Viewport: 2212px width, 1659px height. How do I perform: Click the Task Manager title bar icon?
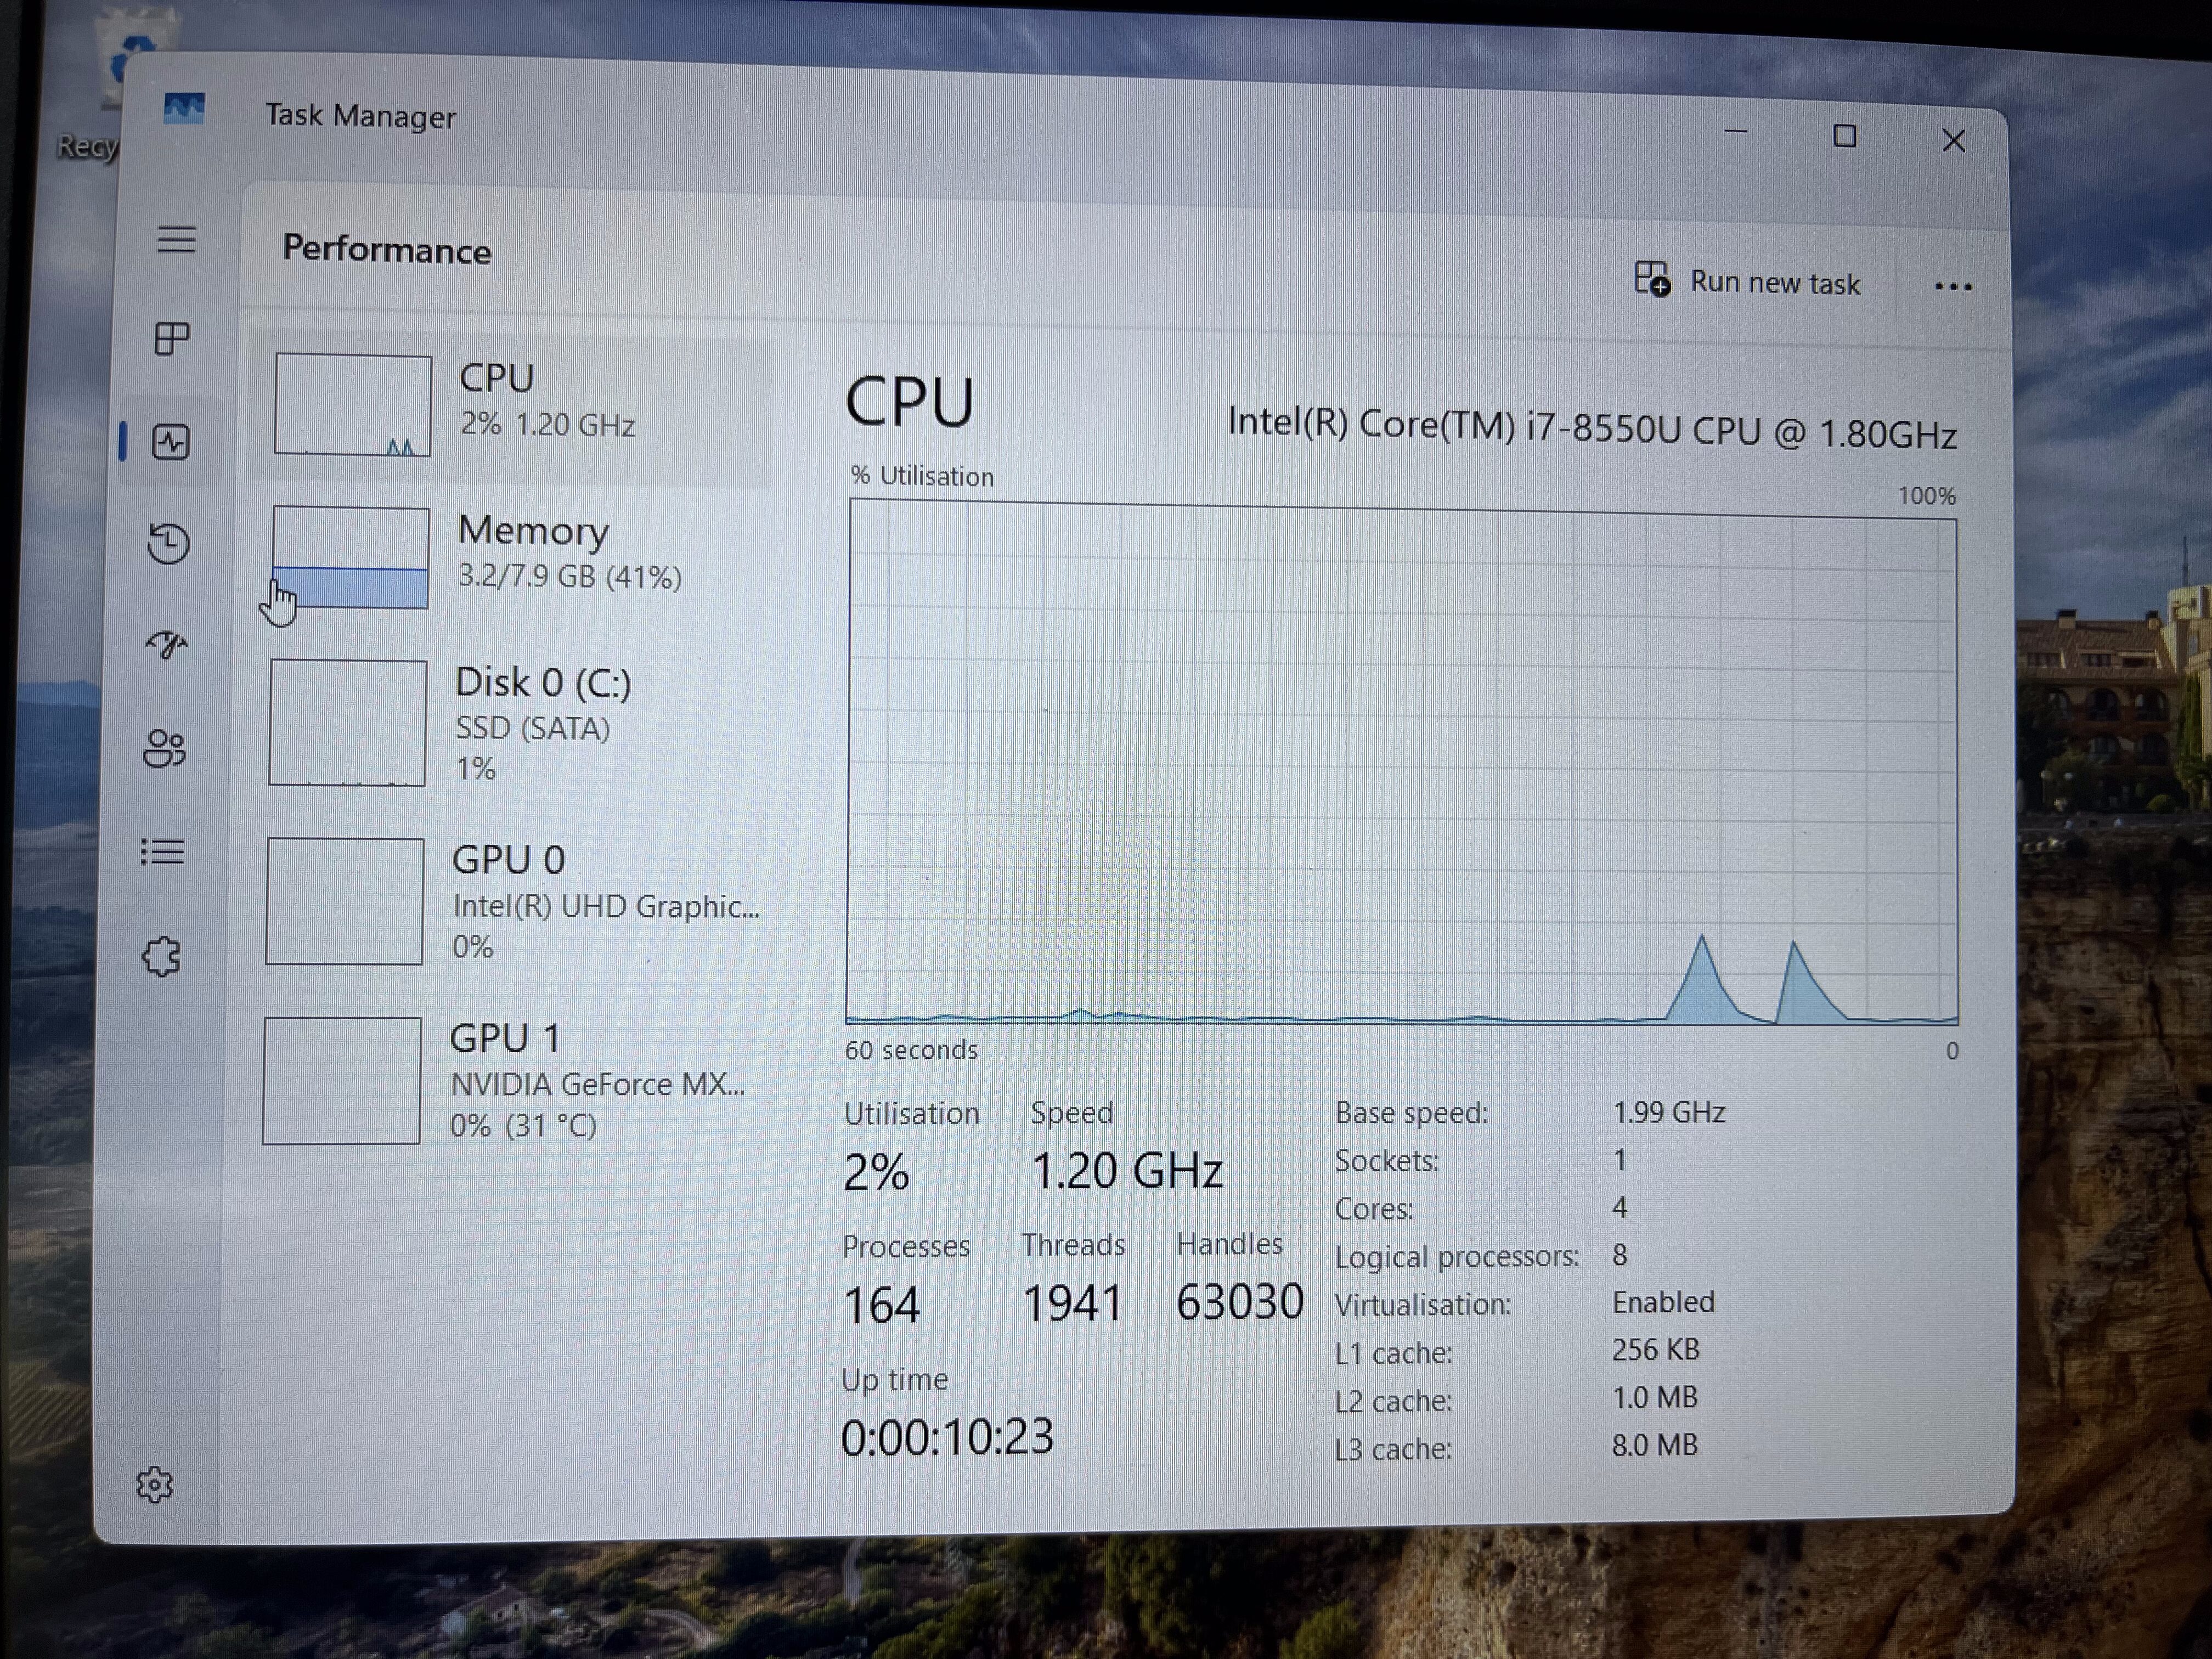point(184,108)
